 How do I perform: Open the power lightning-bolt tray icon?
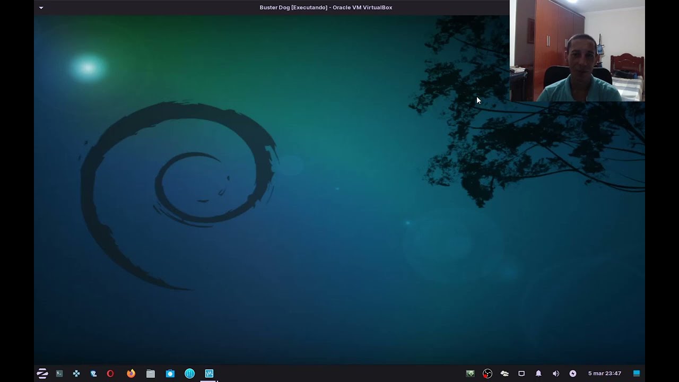tap(573, 374)
